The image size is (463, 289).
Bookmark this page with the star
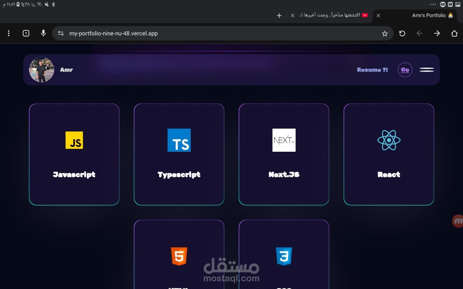[385, 33]
